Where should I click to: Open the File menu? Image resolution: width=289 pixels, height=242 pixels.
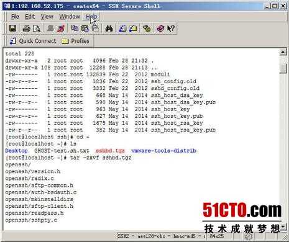(15, 17)
